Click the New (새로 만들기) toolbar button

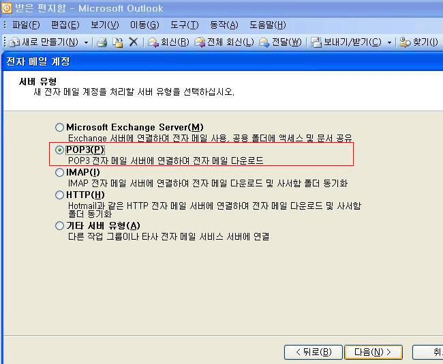[x=44, y=42]
